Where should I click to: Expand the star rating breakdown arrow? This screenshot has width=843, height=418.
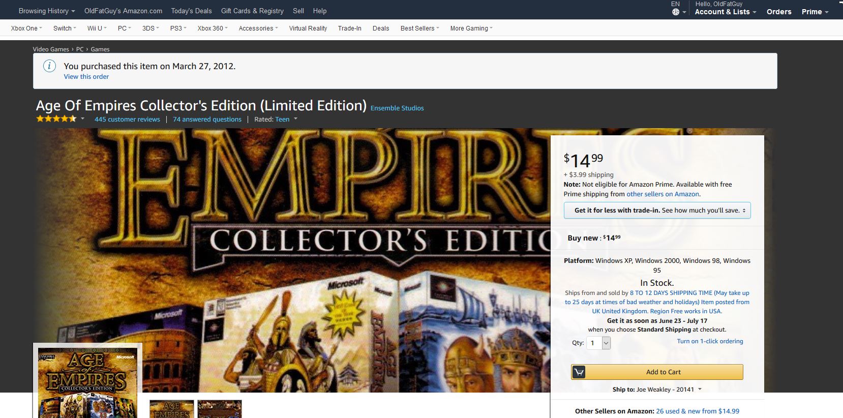click(x=82, y=119)
